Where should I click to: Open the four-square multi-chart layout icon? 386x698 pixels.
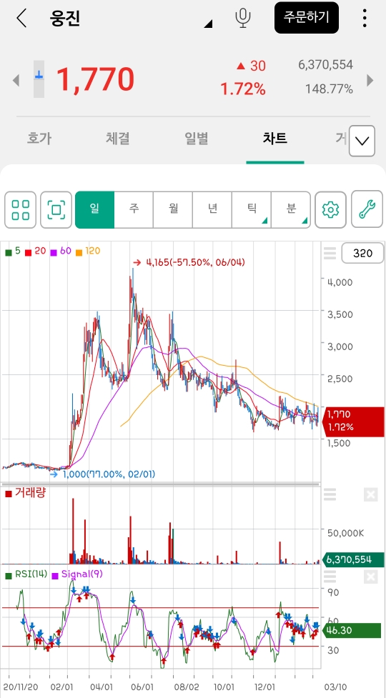point(21,209)
